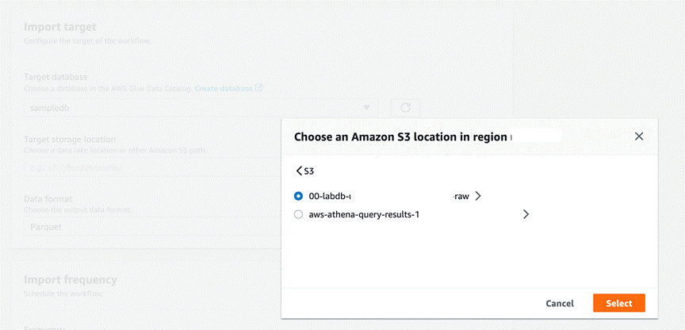
Task: Select the 00-labdb raw bucket radio button
Action: coord(298,196)
